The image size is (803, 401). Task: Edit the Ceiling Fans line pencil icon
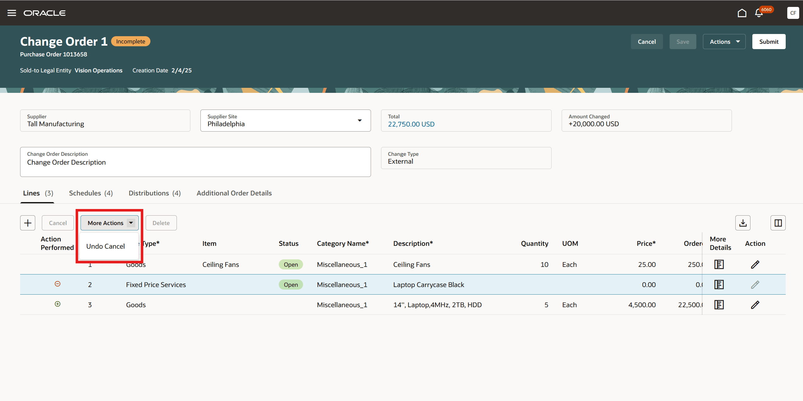tap(755, 264)
